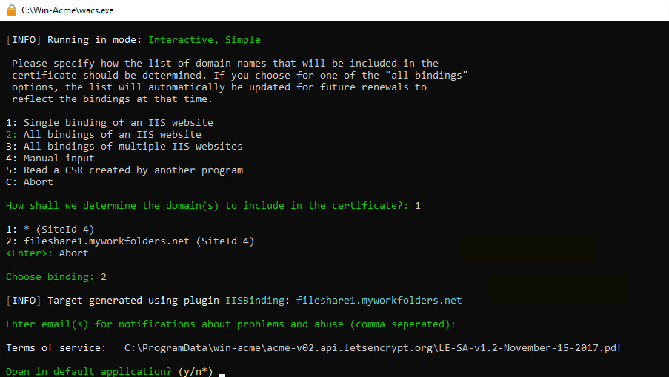Click the "Enter email(s) for notifications" prompt

pos(230,324)
